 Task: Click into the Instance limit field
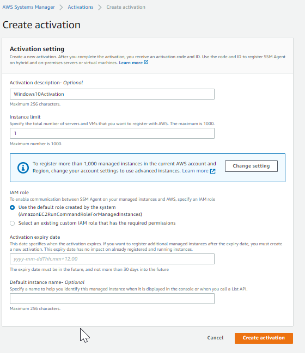coord(112,133)
